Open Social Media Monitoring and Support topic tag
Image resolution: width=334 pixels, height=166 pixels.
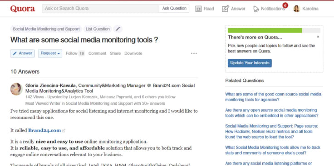point(46,29)
